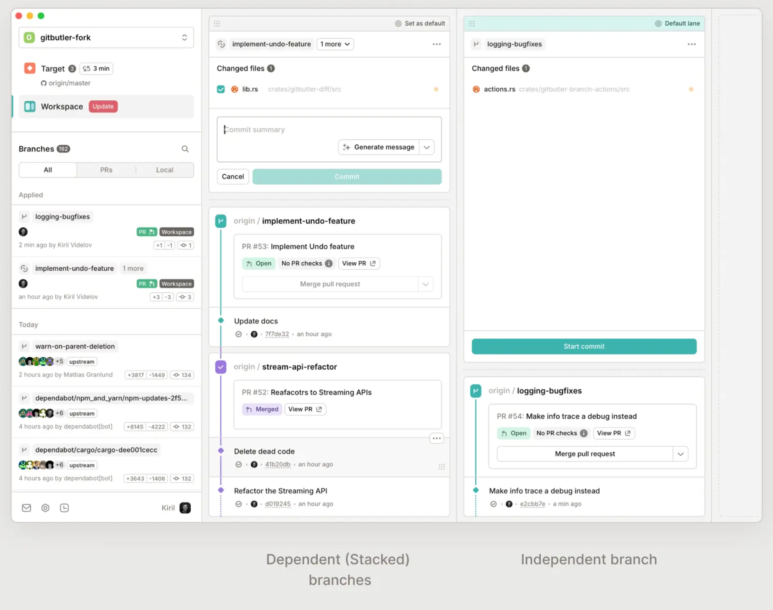Image resolution: width=773 pixels, height=610 pixels.
Task: Click info icon next to No PR checks in PR #54
Action: point(584,433)
